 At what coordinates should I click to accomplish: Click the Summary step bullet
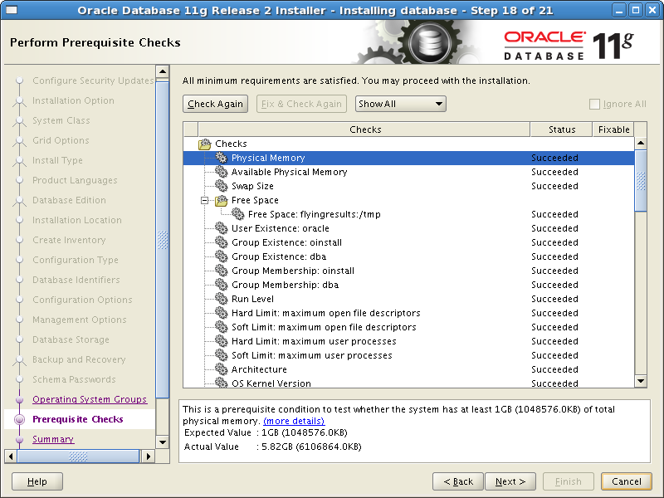[x=19, y=439]
